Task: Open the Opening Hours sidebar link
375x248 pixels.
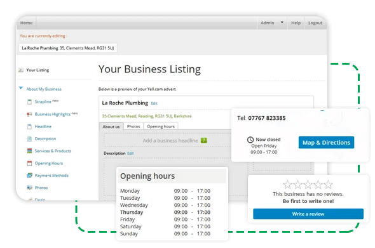Action: [x=49, y=163]
